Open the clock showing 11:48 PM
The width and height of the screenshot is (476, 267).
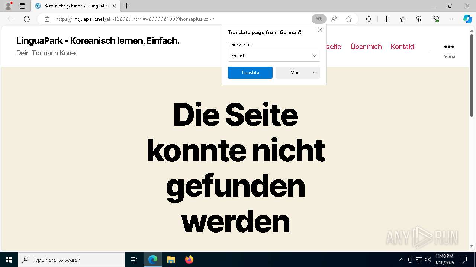click(444, 260)
